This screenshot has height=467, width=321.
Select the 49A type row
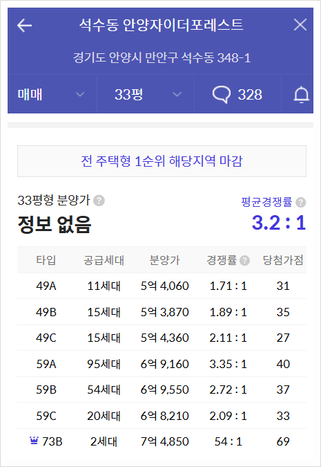[x=162, y=286]
